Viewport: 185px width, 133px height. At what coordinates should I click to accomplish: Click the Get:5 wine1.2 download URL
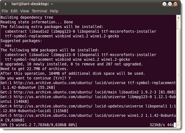pos(53,115)
